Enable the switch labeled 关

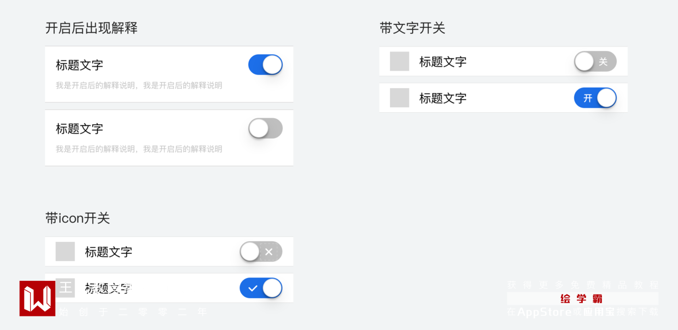click(595, 61)
